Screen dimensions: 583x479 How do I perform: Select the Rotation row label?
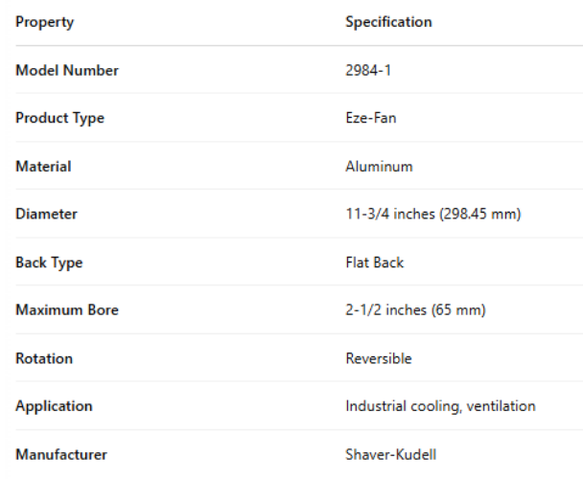(x=44, y=358)
